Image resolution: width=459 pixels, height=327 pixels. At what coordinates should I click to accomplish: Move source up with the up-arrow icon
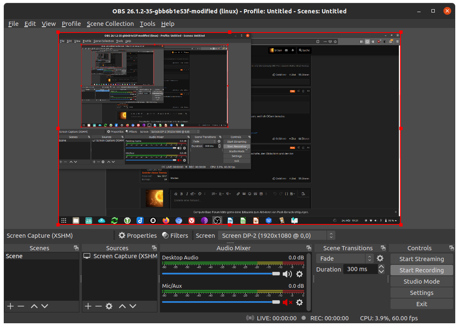point(121,306)
